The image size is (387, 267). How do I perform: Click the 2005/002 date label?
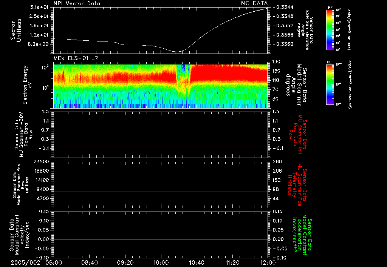25,262
